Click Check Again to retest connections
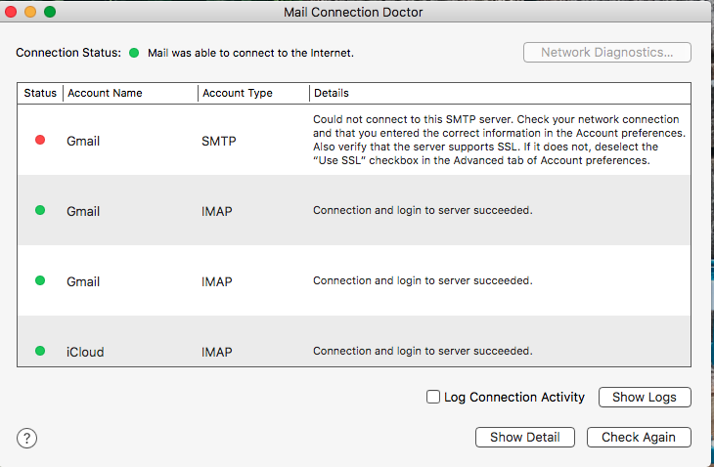The width and height of the screenshot is (714, 467). tap(639, 437)
